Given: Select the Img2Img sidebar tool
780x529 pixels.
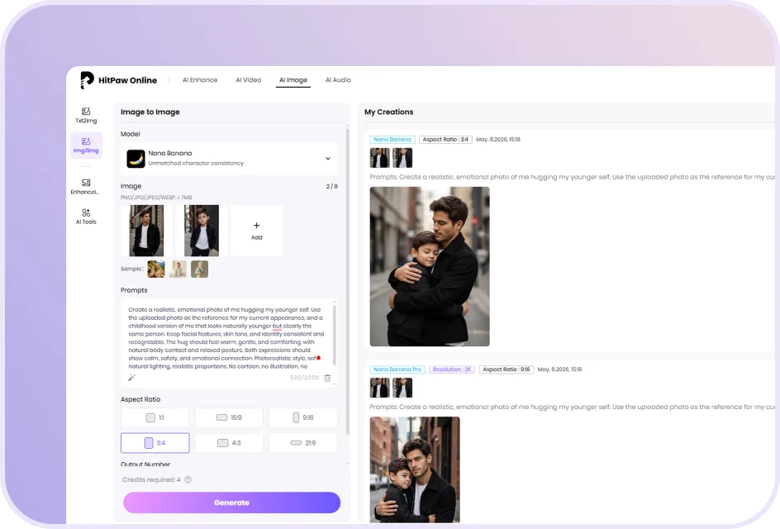Looking at the screenshot, I should pyautogui.click(x=86, y=145).
